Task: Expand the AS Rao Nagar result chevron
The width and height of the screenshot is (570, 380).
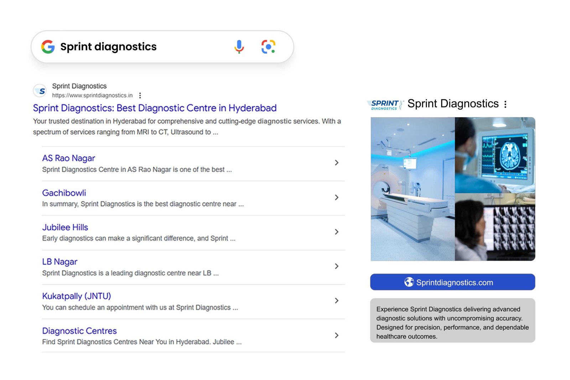Action: [x=336, y=163]
